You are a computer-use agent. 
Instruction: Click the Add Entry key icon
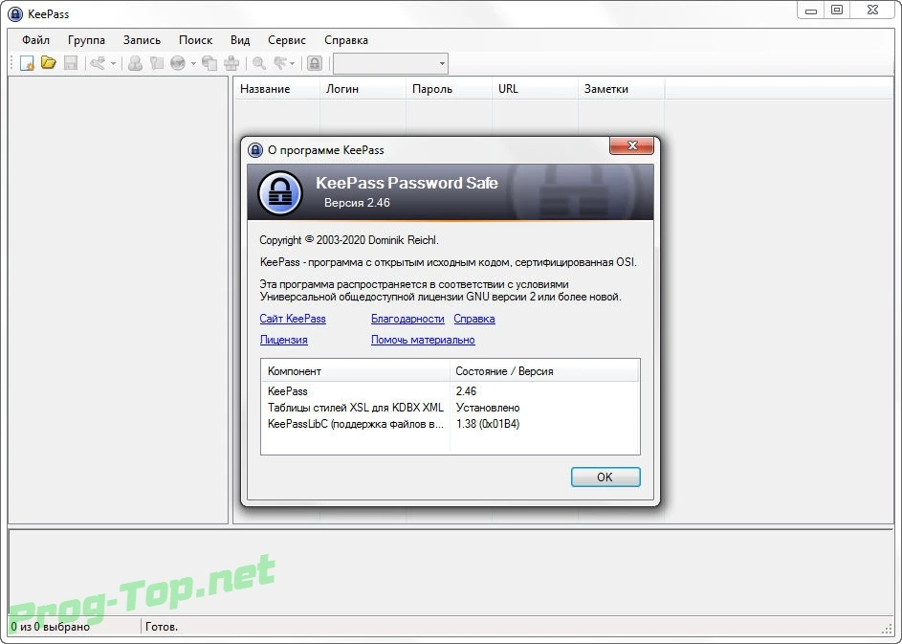pyautogui.click(x=98, y=63)
